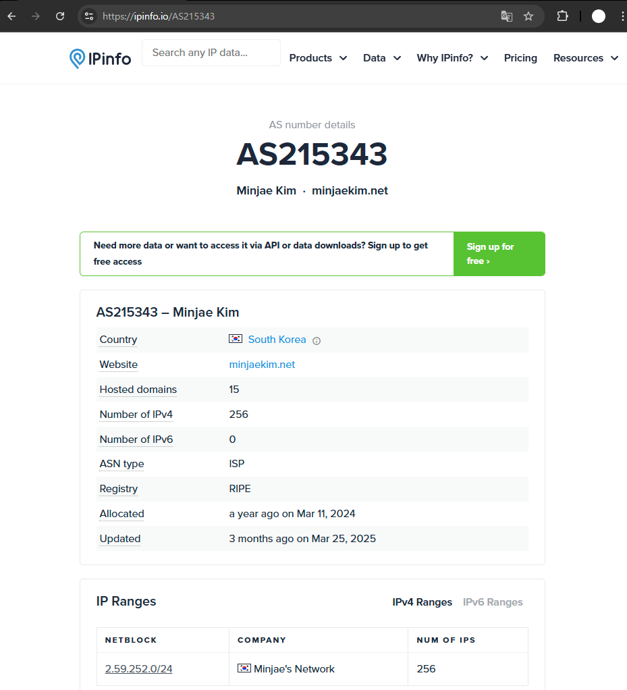Click the info icon beside South Korea

pyautogui.click(x=317, y=340)
